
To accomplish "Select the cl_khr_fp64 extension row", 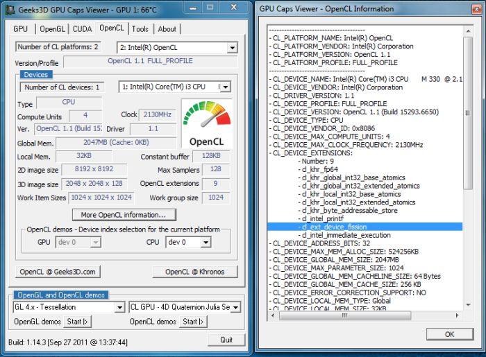I will pos(318,170).
